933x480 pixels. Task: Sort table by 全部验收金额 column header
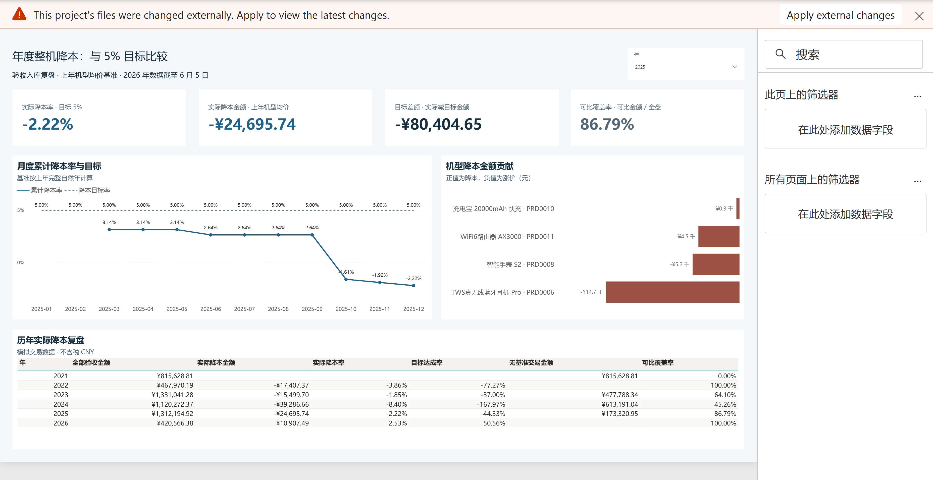tap(91, 363)
